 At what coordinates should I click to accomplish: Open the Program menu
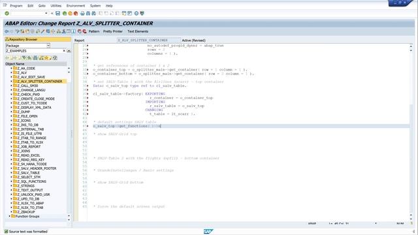[16, 6]
